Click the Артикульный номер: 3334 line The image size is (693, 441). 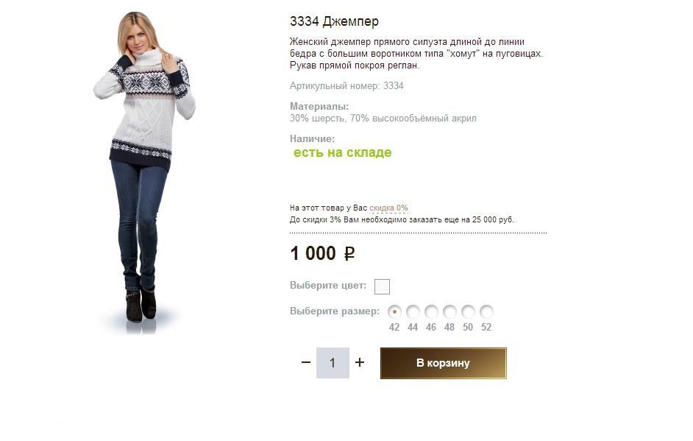tap(346, 86)
